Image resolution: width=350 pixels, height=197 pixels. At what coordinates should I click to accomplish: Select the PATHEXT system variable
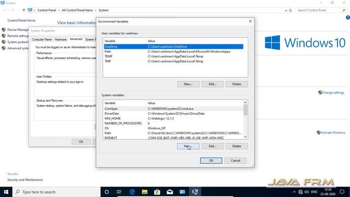(173, 137)
